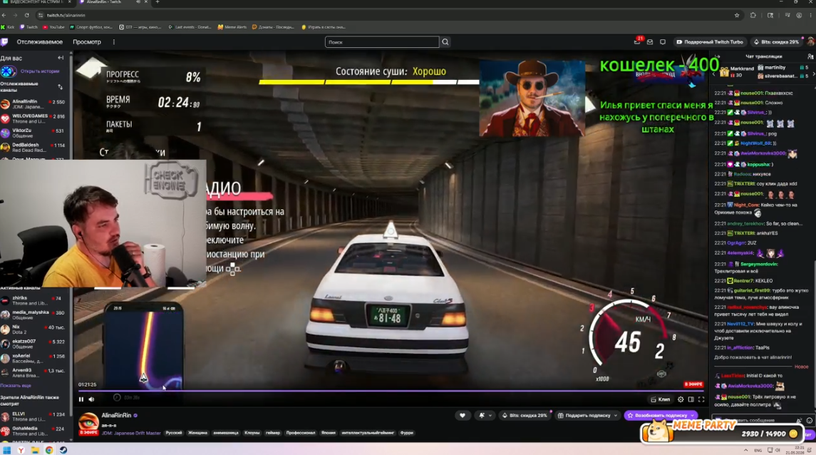This screenshot has width=816, height=455.
Task: Open the Просмотр (Browse) tab
Action: click(87, 42)
